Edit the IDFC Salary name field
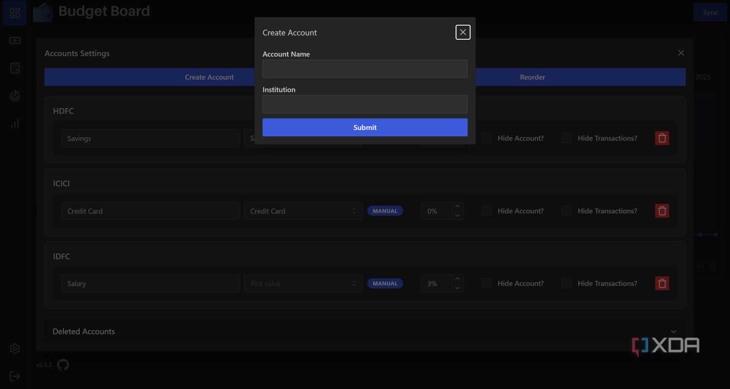 [x=150, y=283]
